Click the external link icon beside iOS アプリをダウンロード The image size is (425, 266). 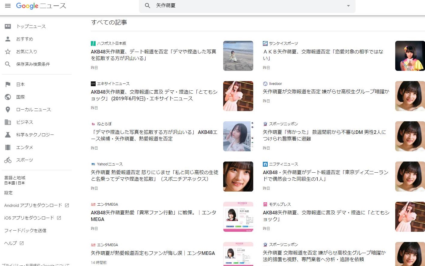59,218
